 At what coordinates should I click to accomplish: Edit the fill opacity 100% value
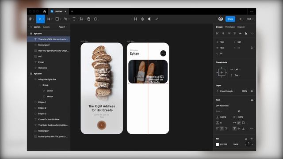[x=236, y=144]
